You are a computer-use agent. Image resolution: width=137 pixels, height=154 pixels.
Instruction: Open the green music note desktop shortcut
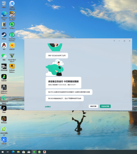pyautogui.click(x=4, y=78)
